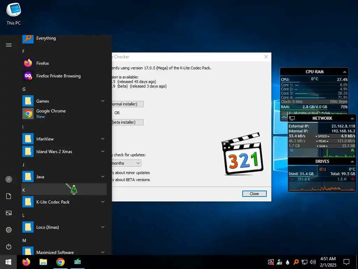Open Firefox from the taskbar
The height and width of the screenshot is (269, 358).
tap(26, 262)
